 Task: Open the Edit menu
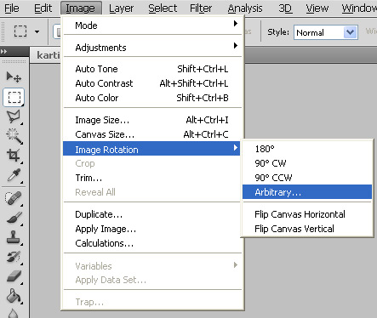[43, 9]
